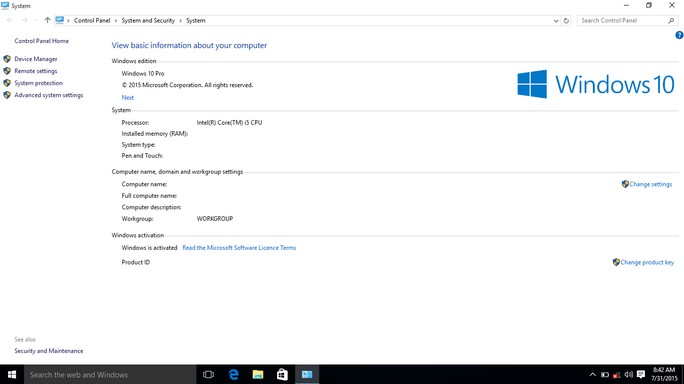Click shield icon beside System protection
The width and height of the screenshot is (684, 384).
click(7, 83)
